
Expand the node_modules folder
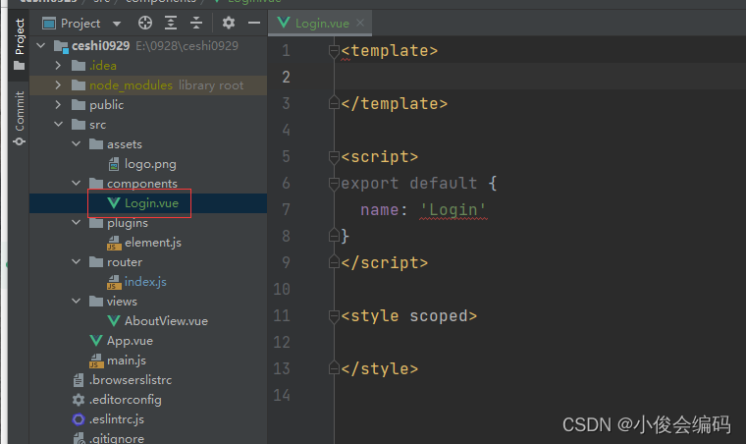point(58,85)
